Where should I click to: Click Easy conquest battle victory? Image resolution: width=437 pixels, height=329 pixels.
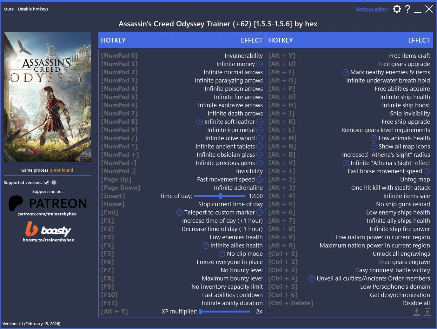click(x=393, y=270)
